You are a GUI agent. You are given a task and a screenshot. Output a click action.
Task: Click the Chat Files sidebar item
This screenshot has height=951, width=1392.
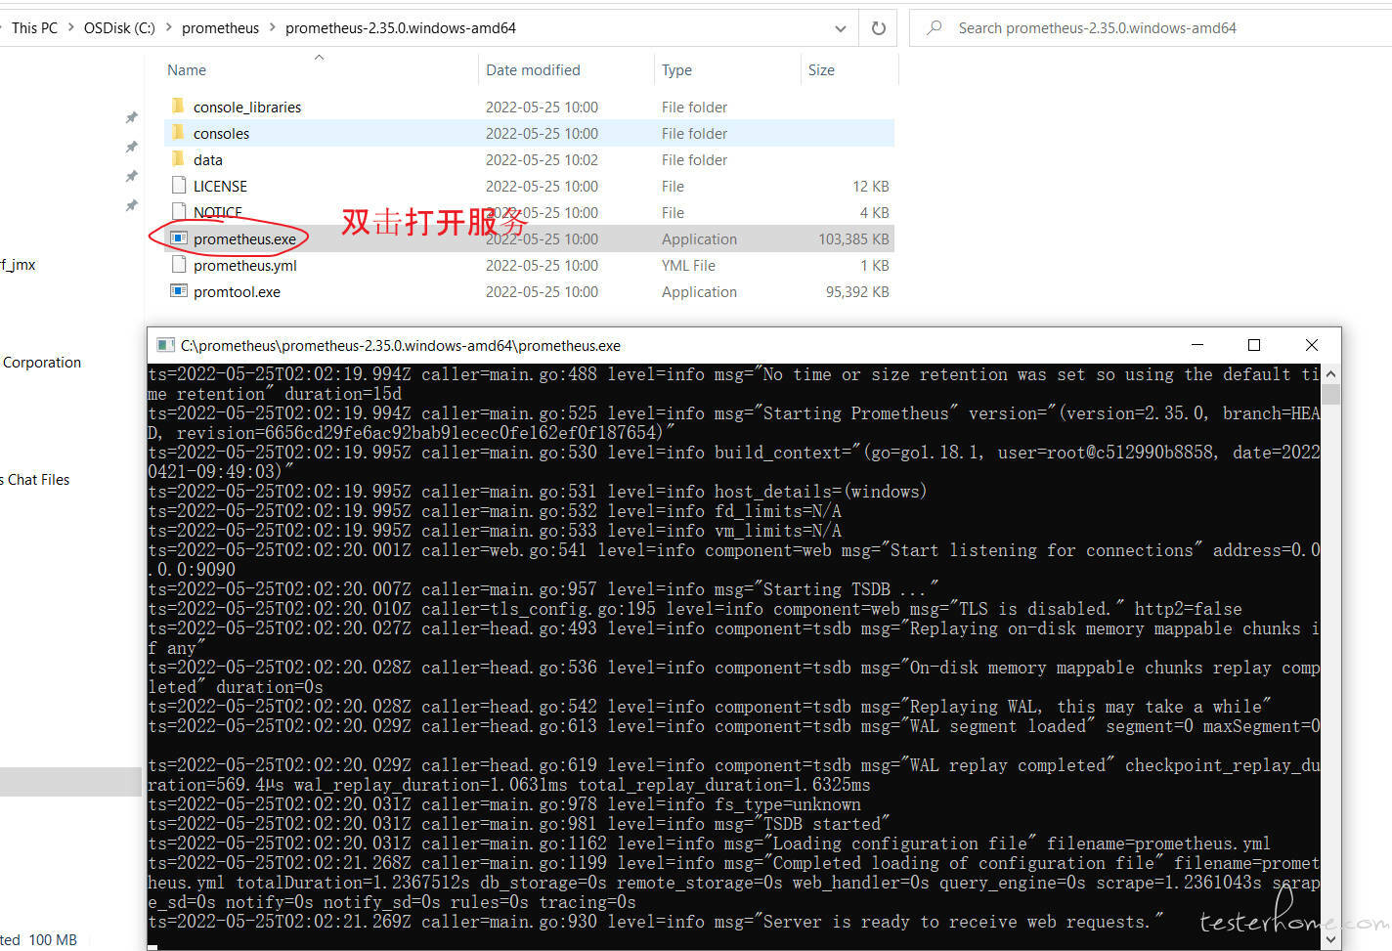pos(36,479)
